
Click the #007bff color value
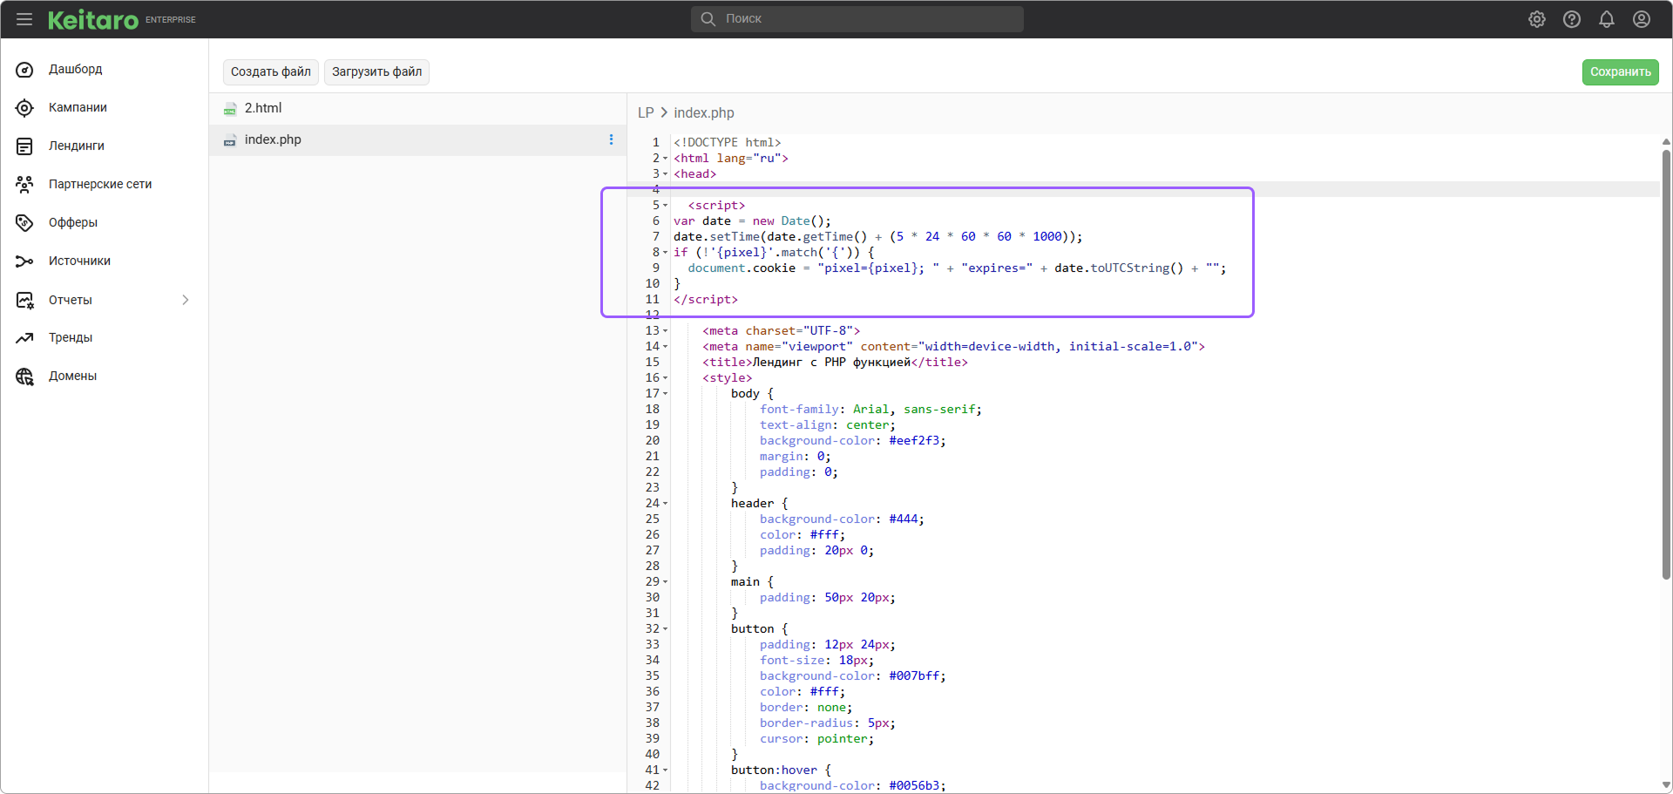click(914, 676)
